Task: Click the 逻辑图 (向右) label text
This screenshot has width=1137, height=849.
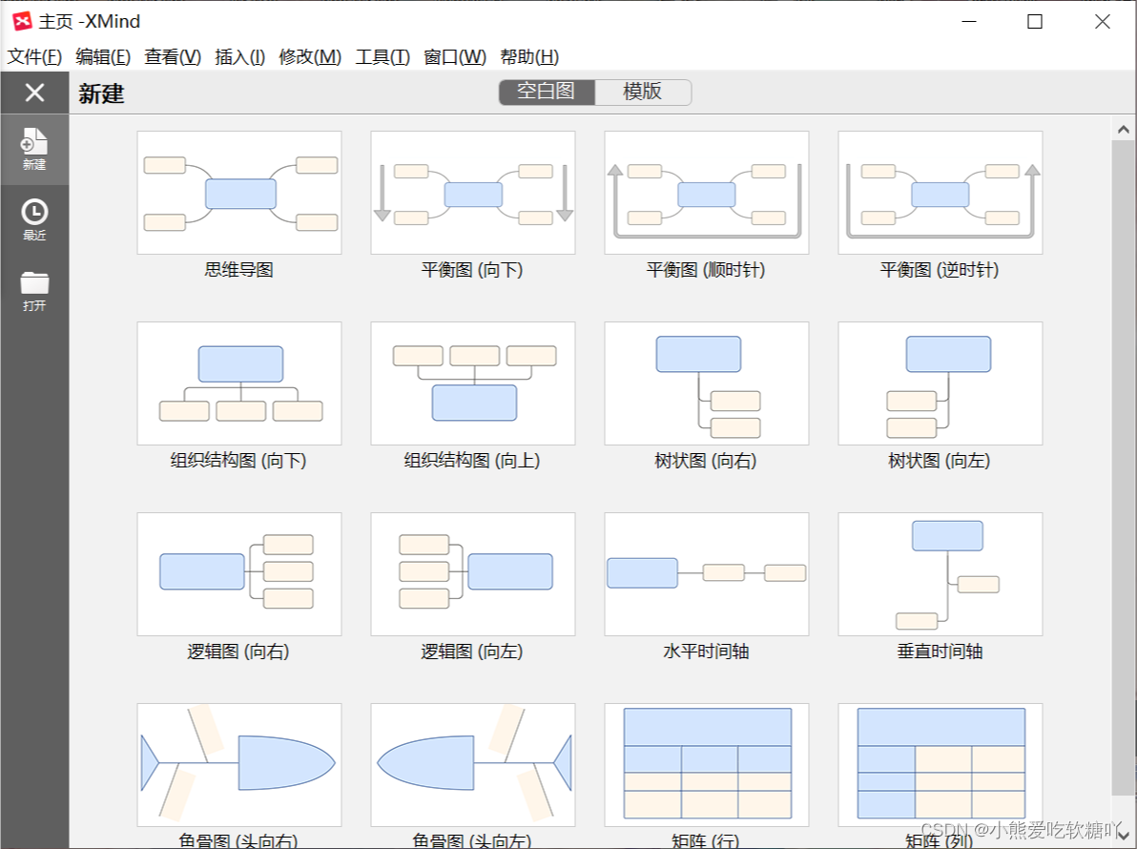Action: pyautogui.click(x=238, y=652)
